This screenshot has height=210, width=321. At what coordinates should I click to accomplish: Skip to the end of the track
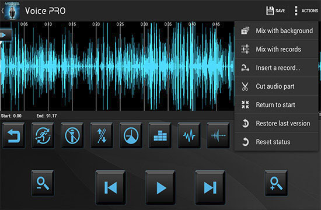210,188
